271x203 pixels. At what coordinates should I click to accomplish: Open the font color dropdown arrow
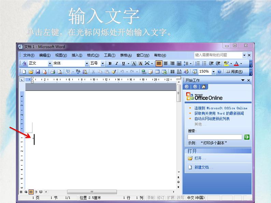coord(241,64)
